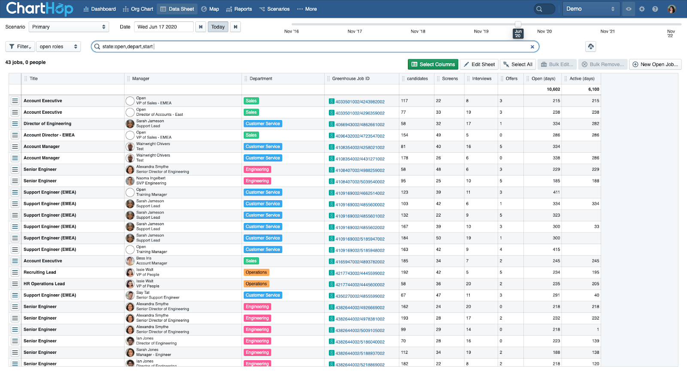Open row menu for Director of Engineering
Image resolution: width=687 pixels, height=386 pixels.
(15, 124)
